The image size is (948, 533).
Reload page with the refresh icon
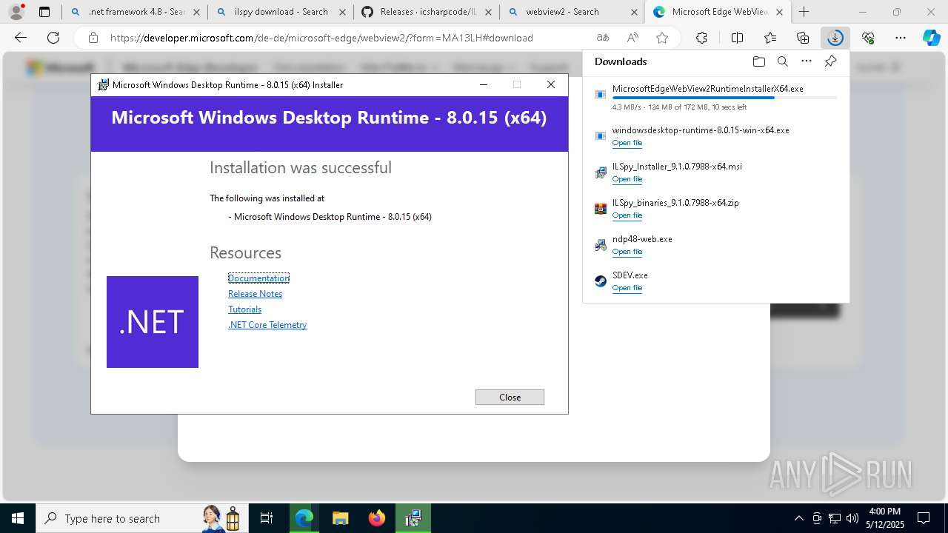53,38
